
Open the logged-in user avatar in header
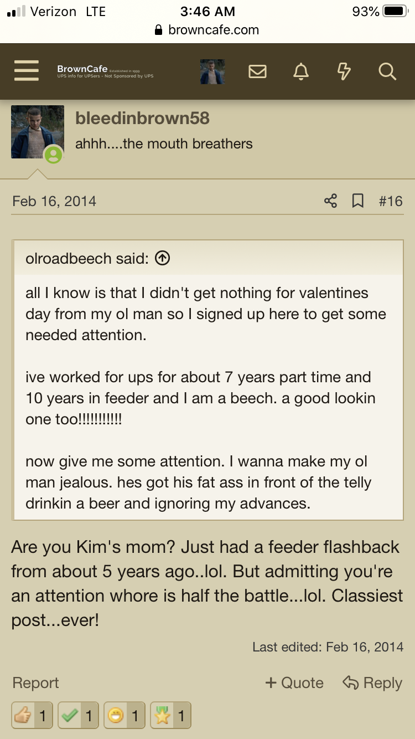(212, 71)
